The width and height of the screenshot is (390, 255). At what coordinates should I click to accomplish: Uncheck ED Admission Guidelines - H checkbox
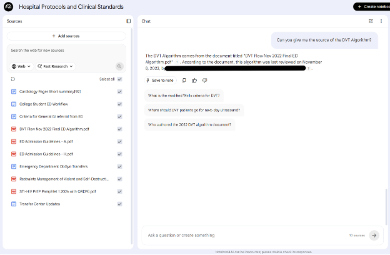119,154
